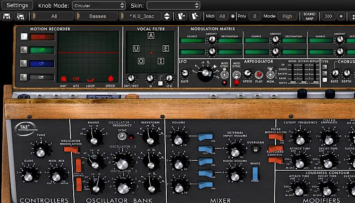Screen dimensions: 355x203
Task: Toggle the Oscillator 1 blue mixer switch
Action: [205, 137]
